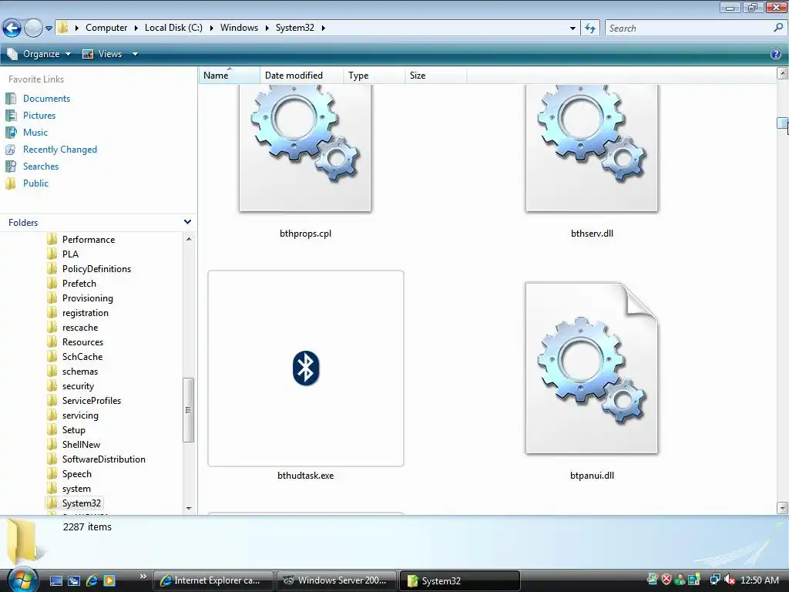Select Computer in the address breadcrumb

[x=106, y=28]
